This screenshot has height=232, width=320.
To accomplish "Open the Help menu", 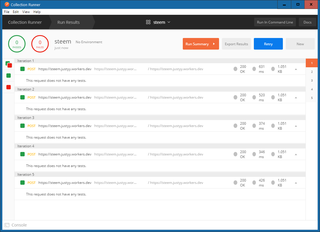I will [37, 12].
